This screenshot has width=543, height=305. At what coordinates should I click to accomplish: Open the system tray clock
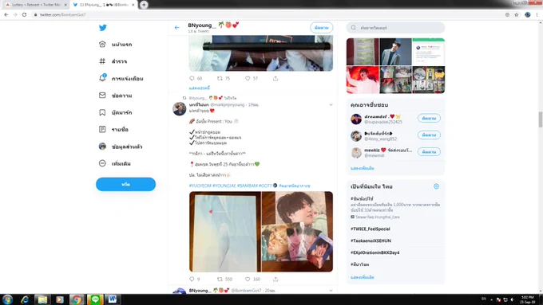point(527,299)
